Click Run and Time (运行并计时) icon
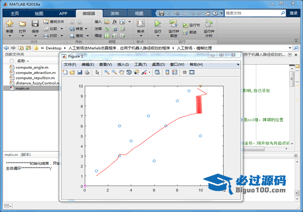This screenshot has width=303, height=212. point(208,23)
